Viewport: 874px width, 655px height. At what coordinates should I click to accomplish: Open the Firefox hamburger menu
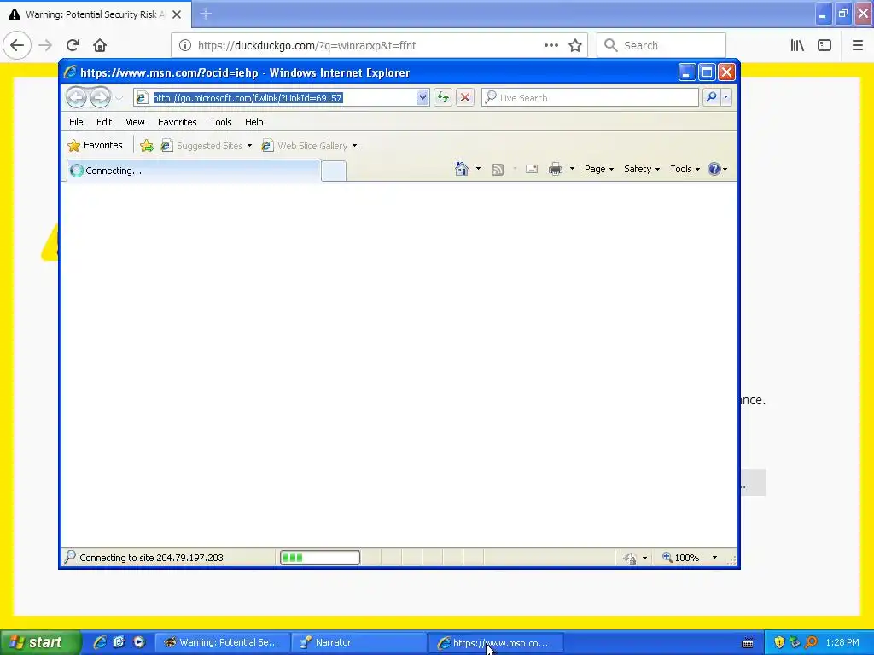coord(857,45)
